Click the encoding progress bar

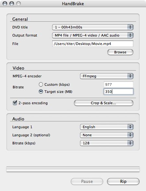tap(73, 169)
